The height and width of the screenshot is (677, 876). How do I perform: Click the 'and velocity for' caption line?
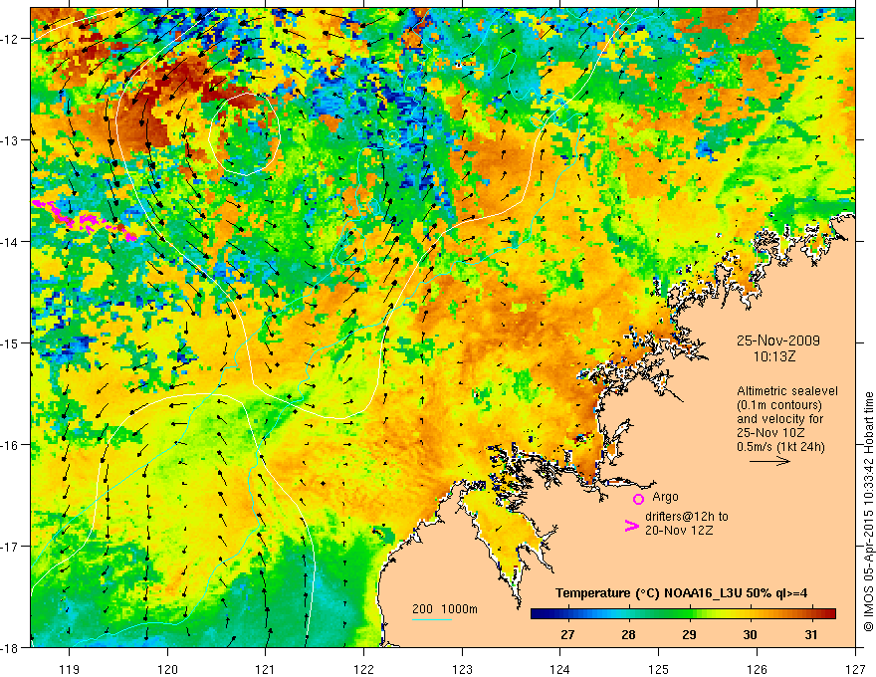779,418
